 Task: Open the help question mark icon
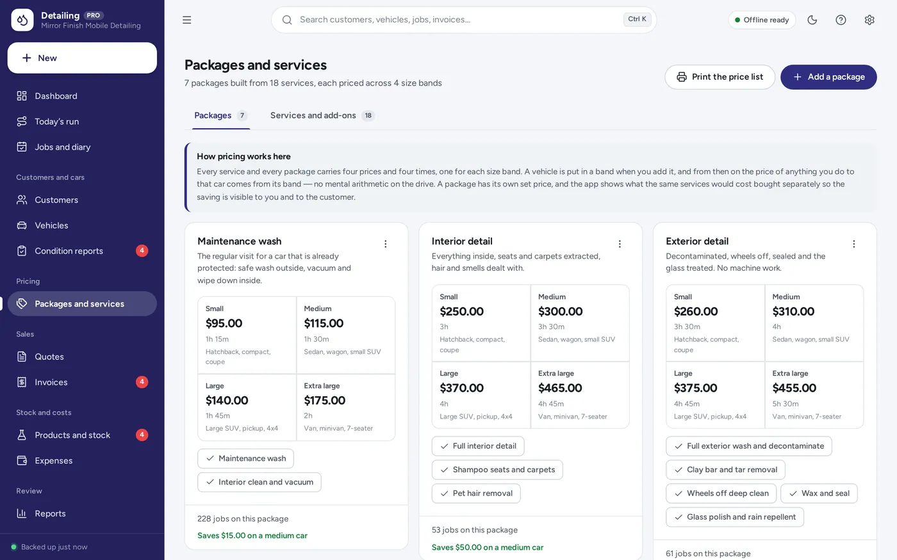[x=841, y=20]
